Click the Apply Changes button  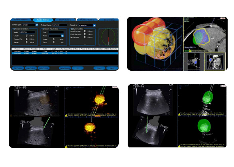pyautogui.click(x=65, y=68)
